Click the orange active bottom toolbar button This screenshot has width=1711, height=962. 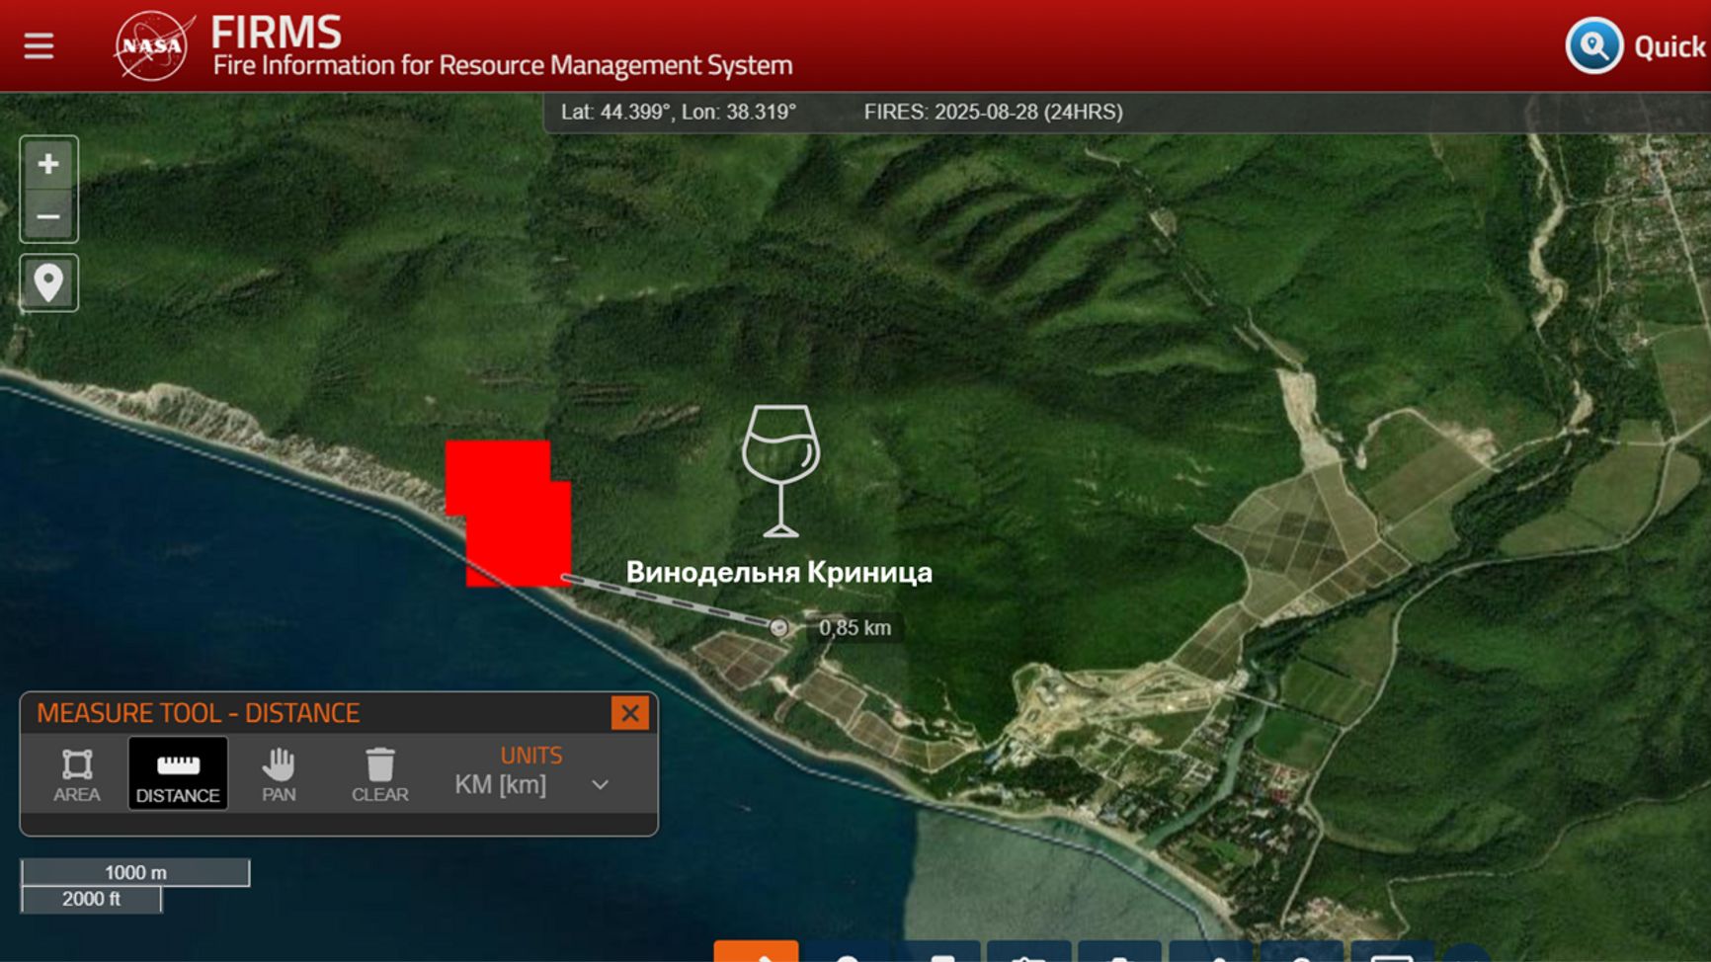point(756,952)
